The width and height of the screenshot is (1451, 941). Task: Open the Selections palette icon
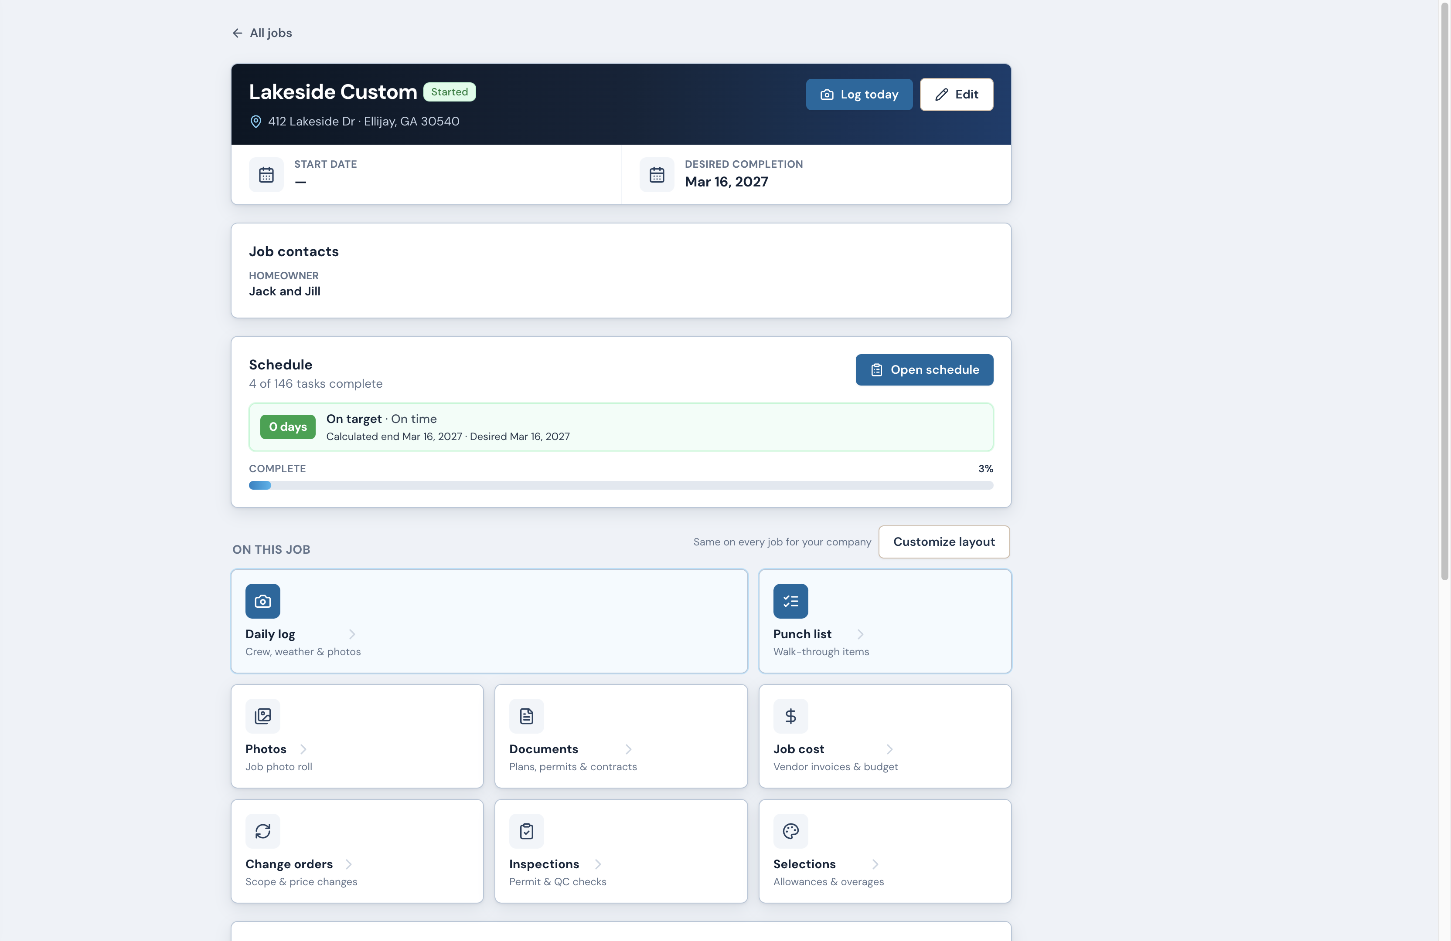point(791,831)
